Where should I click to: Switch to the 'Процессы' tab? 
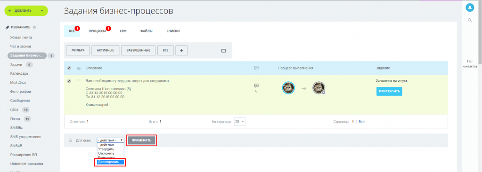click(97, 31)
